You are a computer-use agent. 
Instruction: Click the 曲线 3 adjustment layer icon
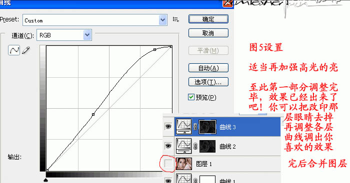click(183, 127)
